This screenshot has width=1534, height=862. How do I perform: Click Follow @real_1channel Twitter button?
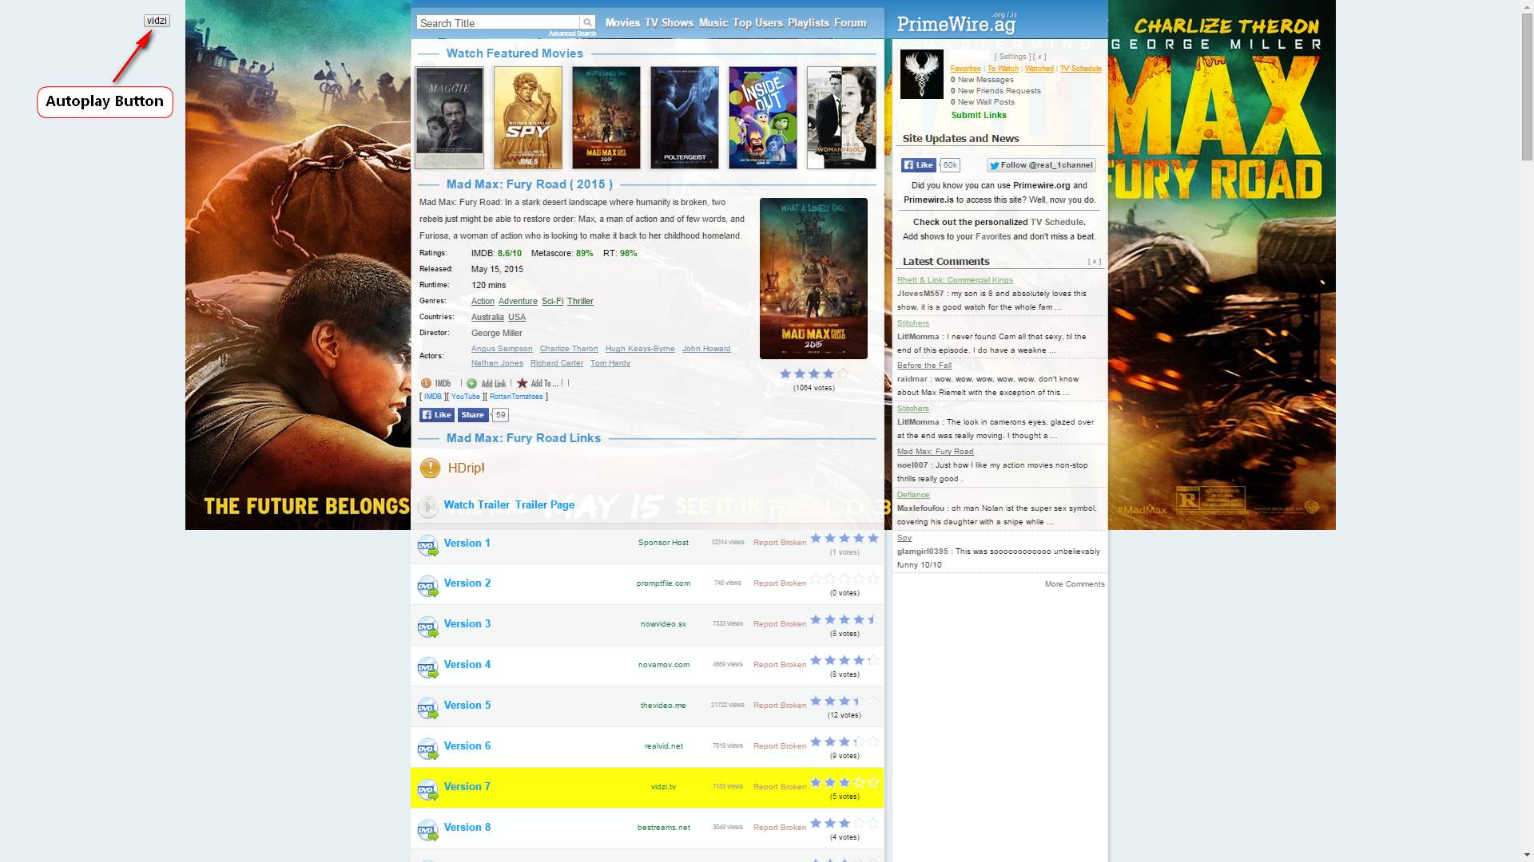pos(1041,165)
